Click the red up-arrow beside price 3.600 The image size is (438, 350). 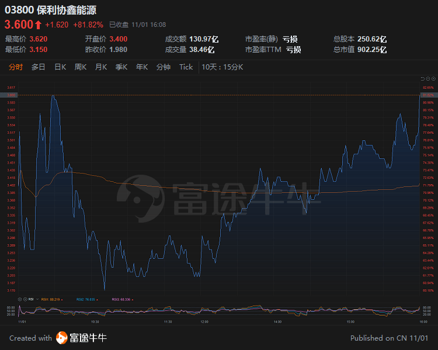pos(39,25)
